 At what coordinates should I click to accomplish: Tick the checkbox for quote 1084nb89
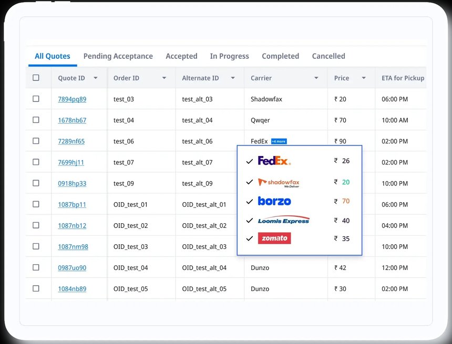tap(36, 288)
